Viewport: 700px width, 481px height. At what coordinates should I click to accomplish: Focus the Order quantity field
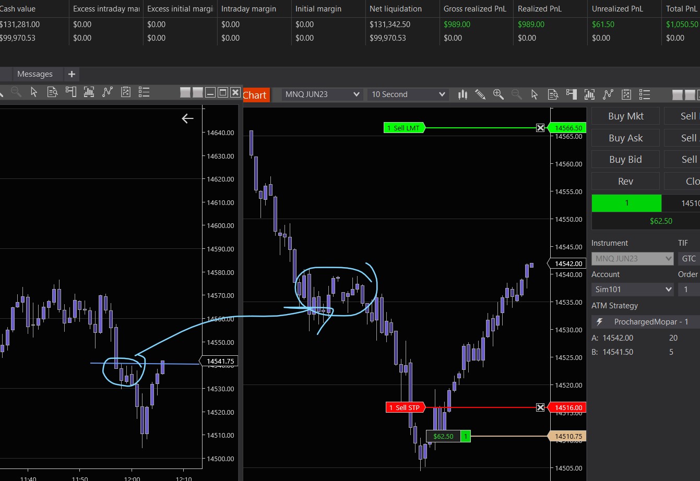689,290
